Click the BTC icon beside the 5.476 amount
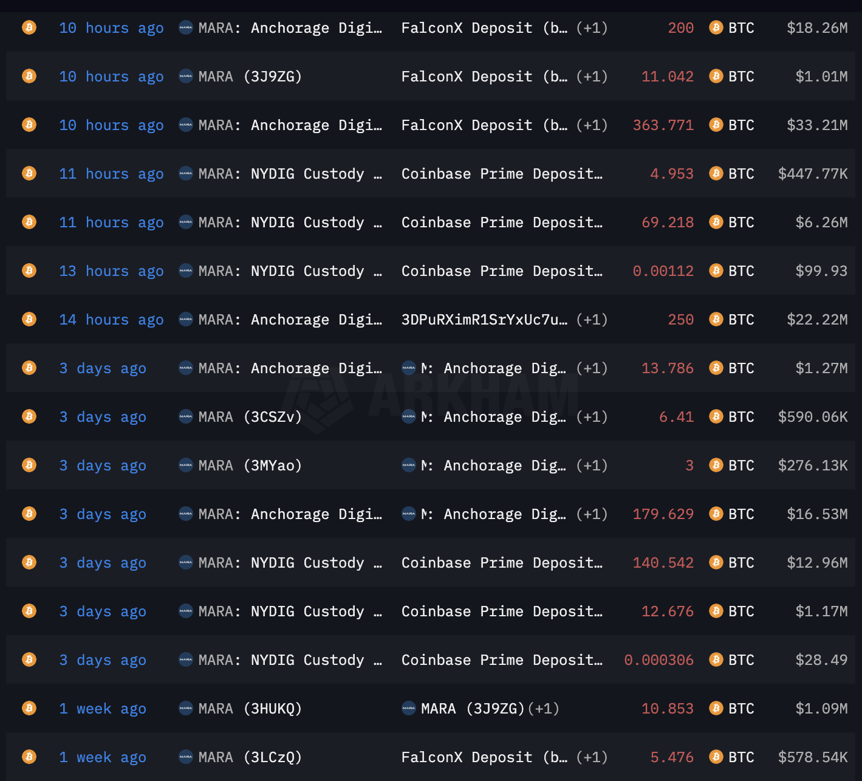Image resolution: width=862 pixels, height=781 pixels. point(716,757)
